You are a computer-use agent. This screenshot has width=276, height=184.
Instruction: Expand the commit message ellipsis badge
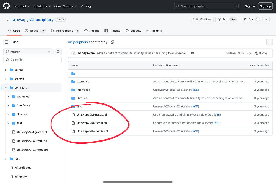193,53
